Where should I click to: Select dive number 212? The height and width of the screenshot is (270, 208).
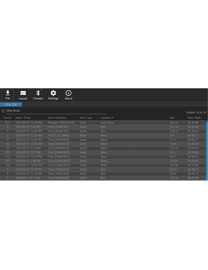(x=8, y=157)
